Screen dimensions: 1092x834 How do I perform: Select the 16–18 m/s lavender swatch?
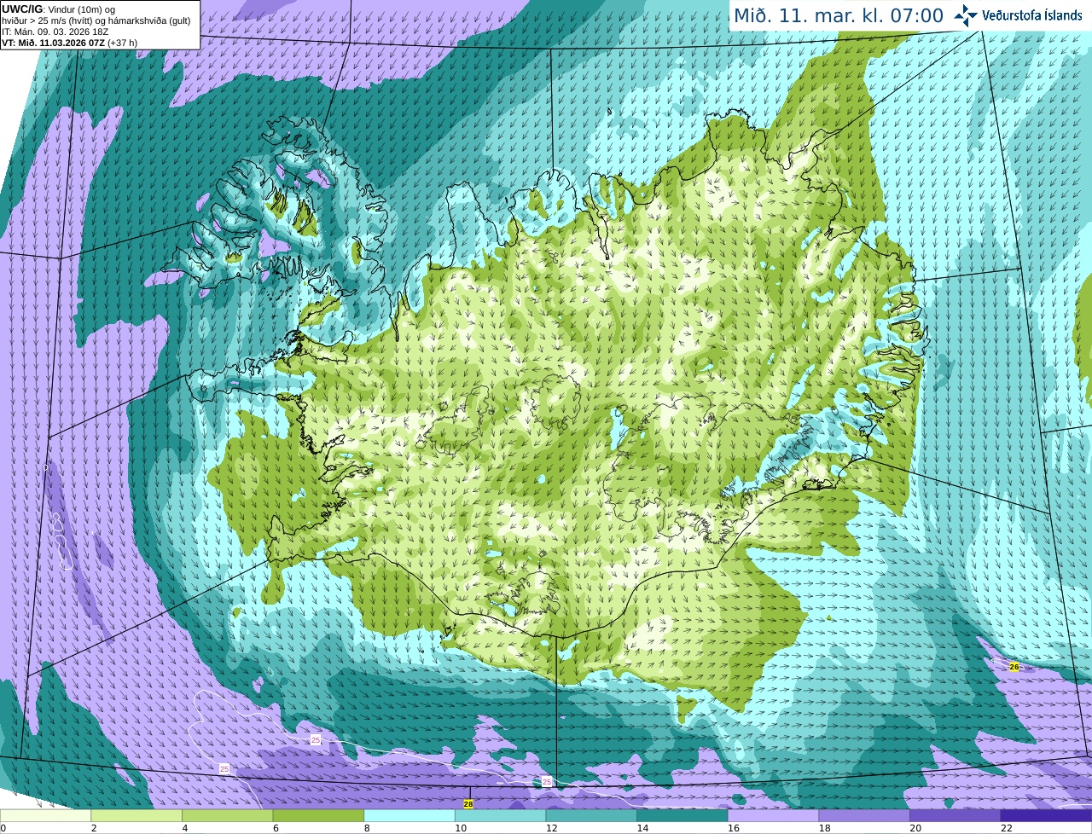[x=773, y=815]
